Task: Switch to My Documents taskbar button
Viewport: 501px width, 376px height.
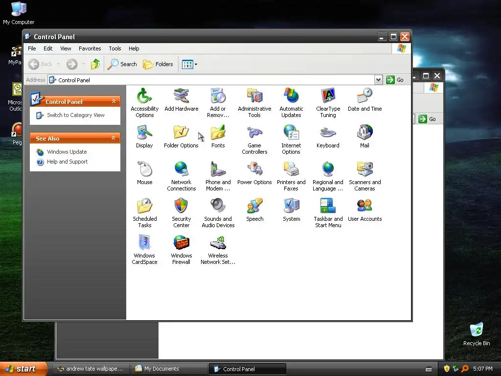Action: [169, 369]
